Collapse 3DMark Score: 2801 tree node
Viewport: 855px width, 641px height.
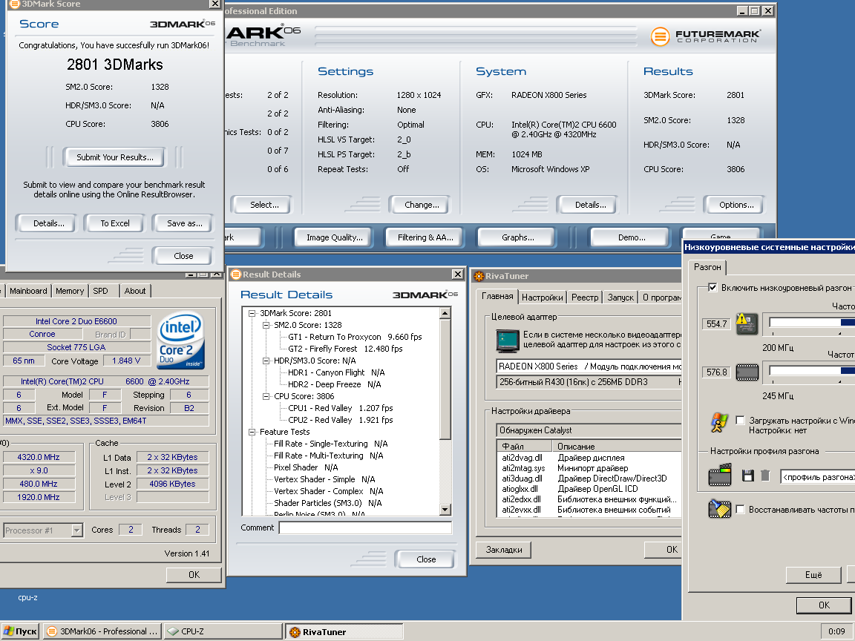(x=252, y=313)
